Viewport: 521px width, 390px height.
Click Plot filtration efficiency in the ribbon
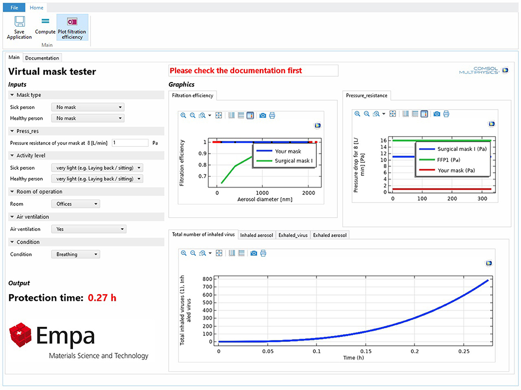click(x=72, y=28)
